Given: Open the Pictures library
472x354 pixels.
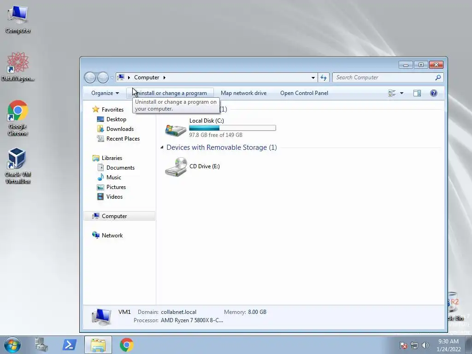Looking at the screenshot, I should click(116, 187).
